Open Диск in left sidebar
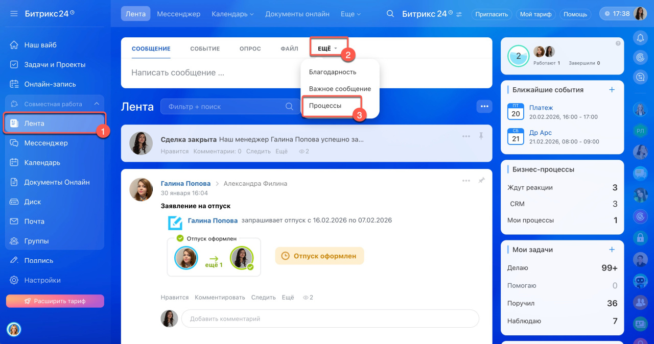654x344 pixels. tap(33, 202)
